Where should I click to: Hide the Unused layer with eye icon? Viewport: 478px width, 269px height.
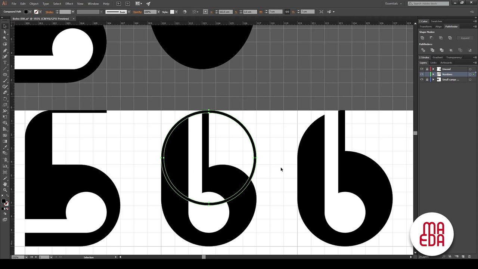422,69
